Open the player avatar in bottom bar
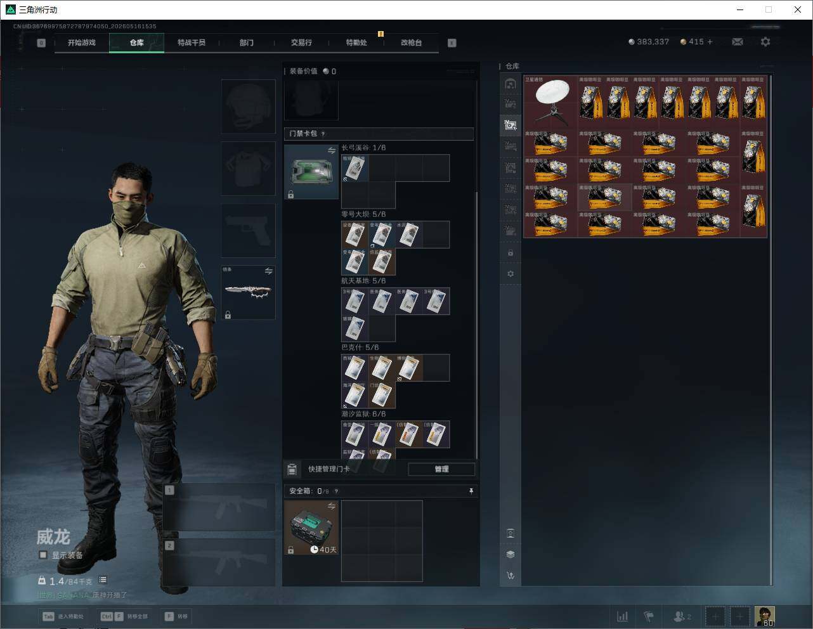Image resolution: width=813 pixels, height=629 pixels. coord(765,616)
